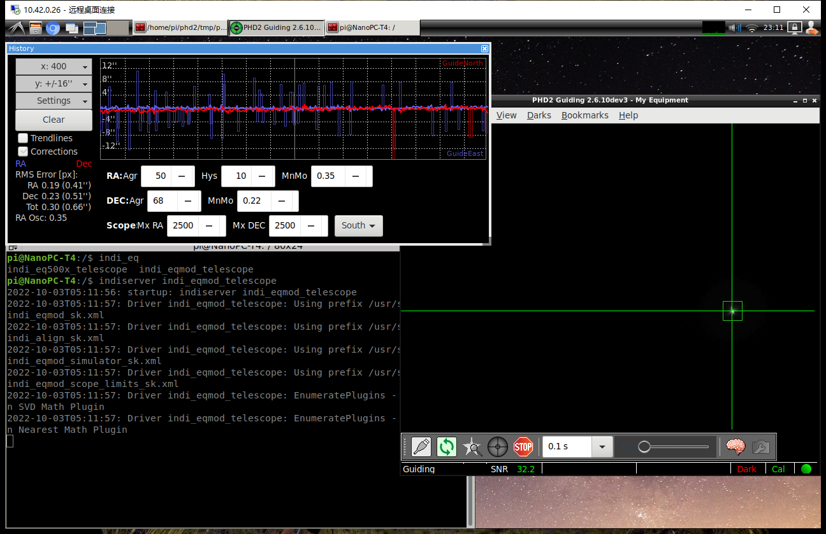Image resolution: width=826 pixels, height=534 pixels.
Task: Click the terminal cursor line
Action: (x=10, y=441)
